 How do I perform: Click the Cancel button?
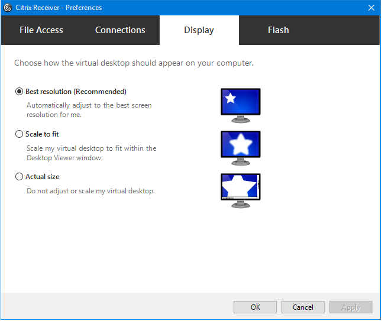[x=303, y=307]
